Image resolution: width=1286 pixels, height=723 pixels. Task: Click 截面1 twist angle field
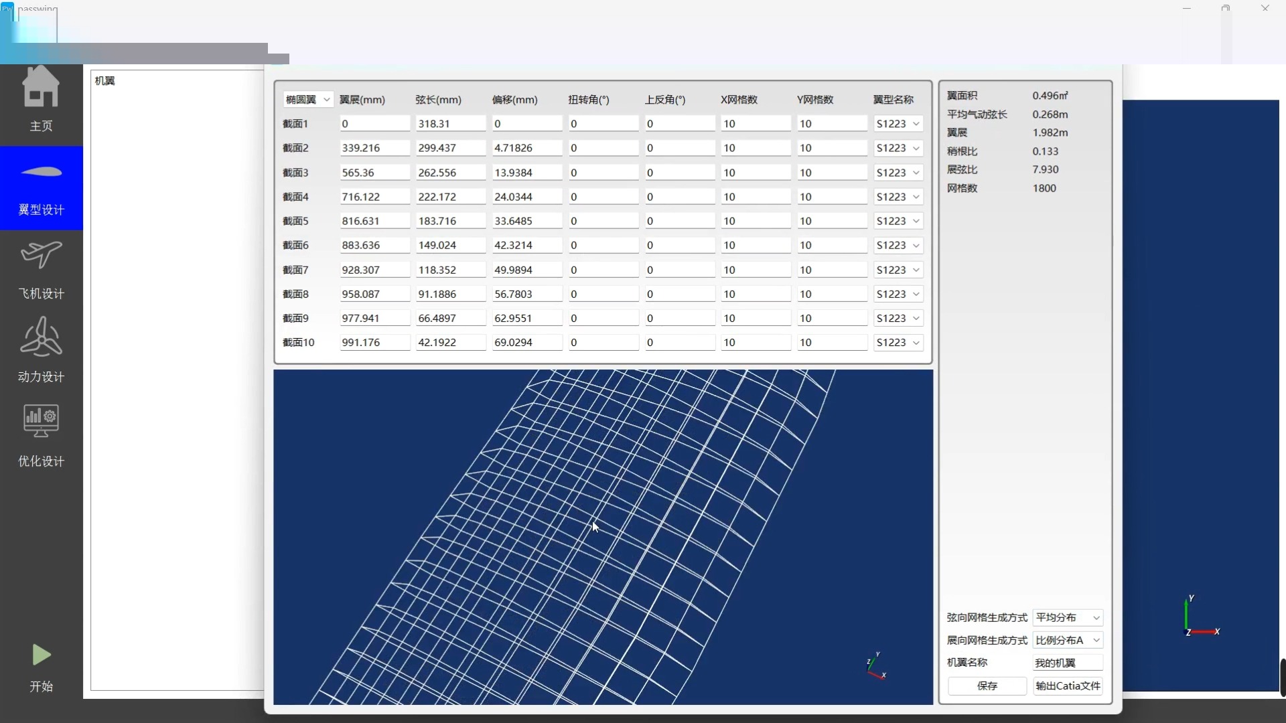603,124
